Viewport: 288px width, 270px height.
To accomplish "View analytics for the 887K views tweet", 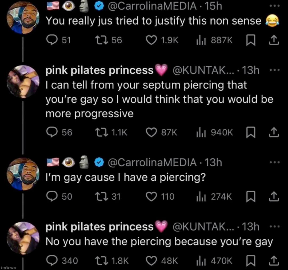I will coord(200,40).
